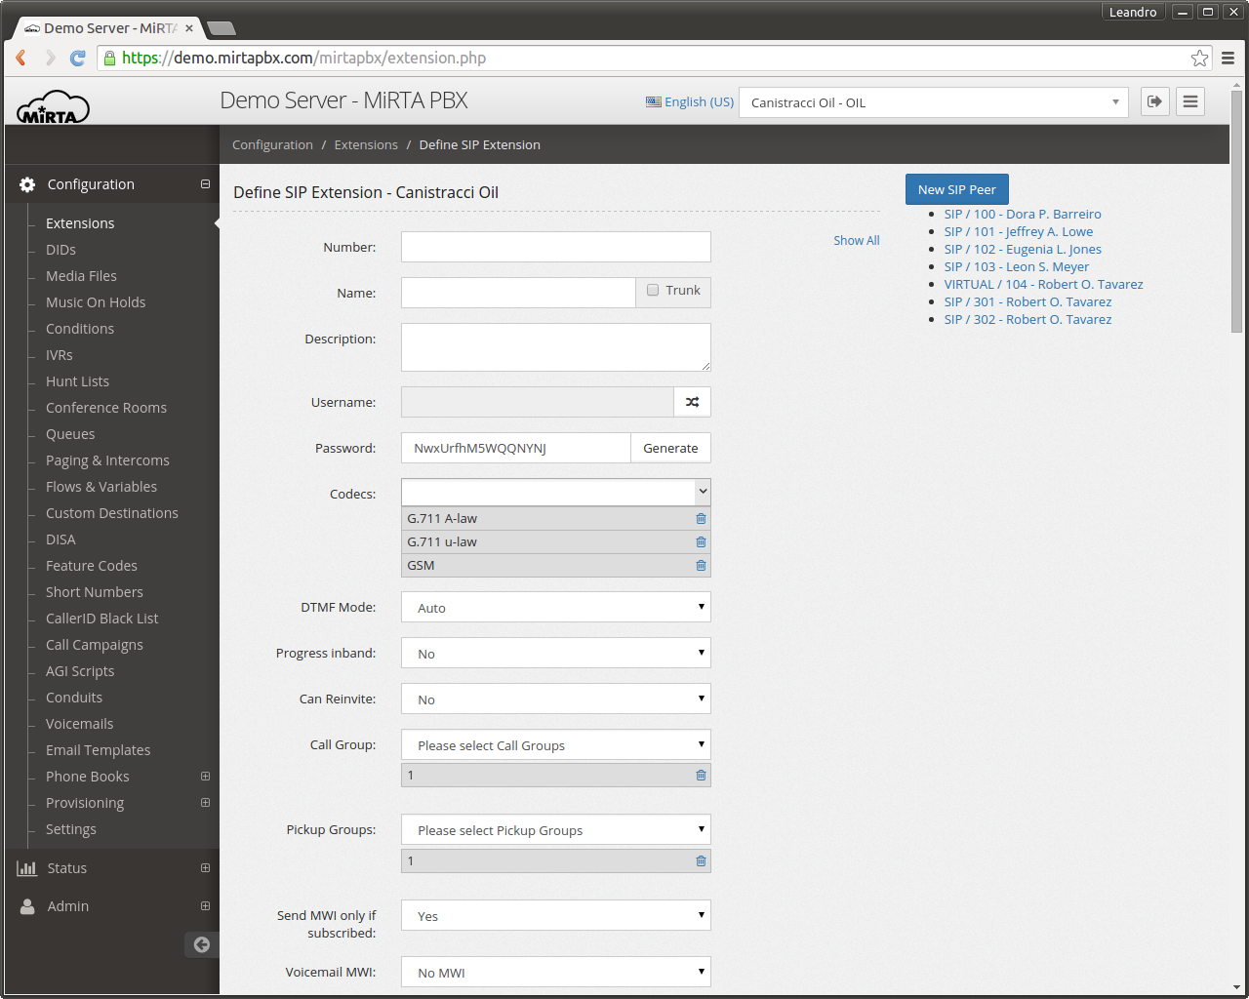Open Hunt Lists in sidebar
Viewport: 1249px width, 999px height.
77,381
